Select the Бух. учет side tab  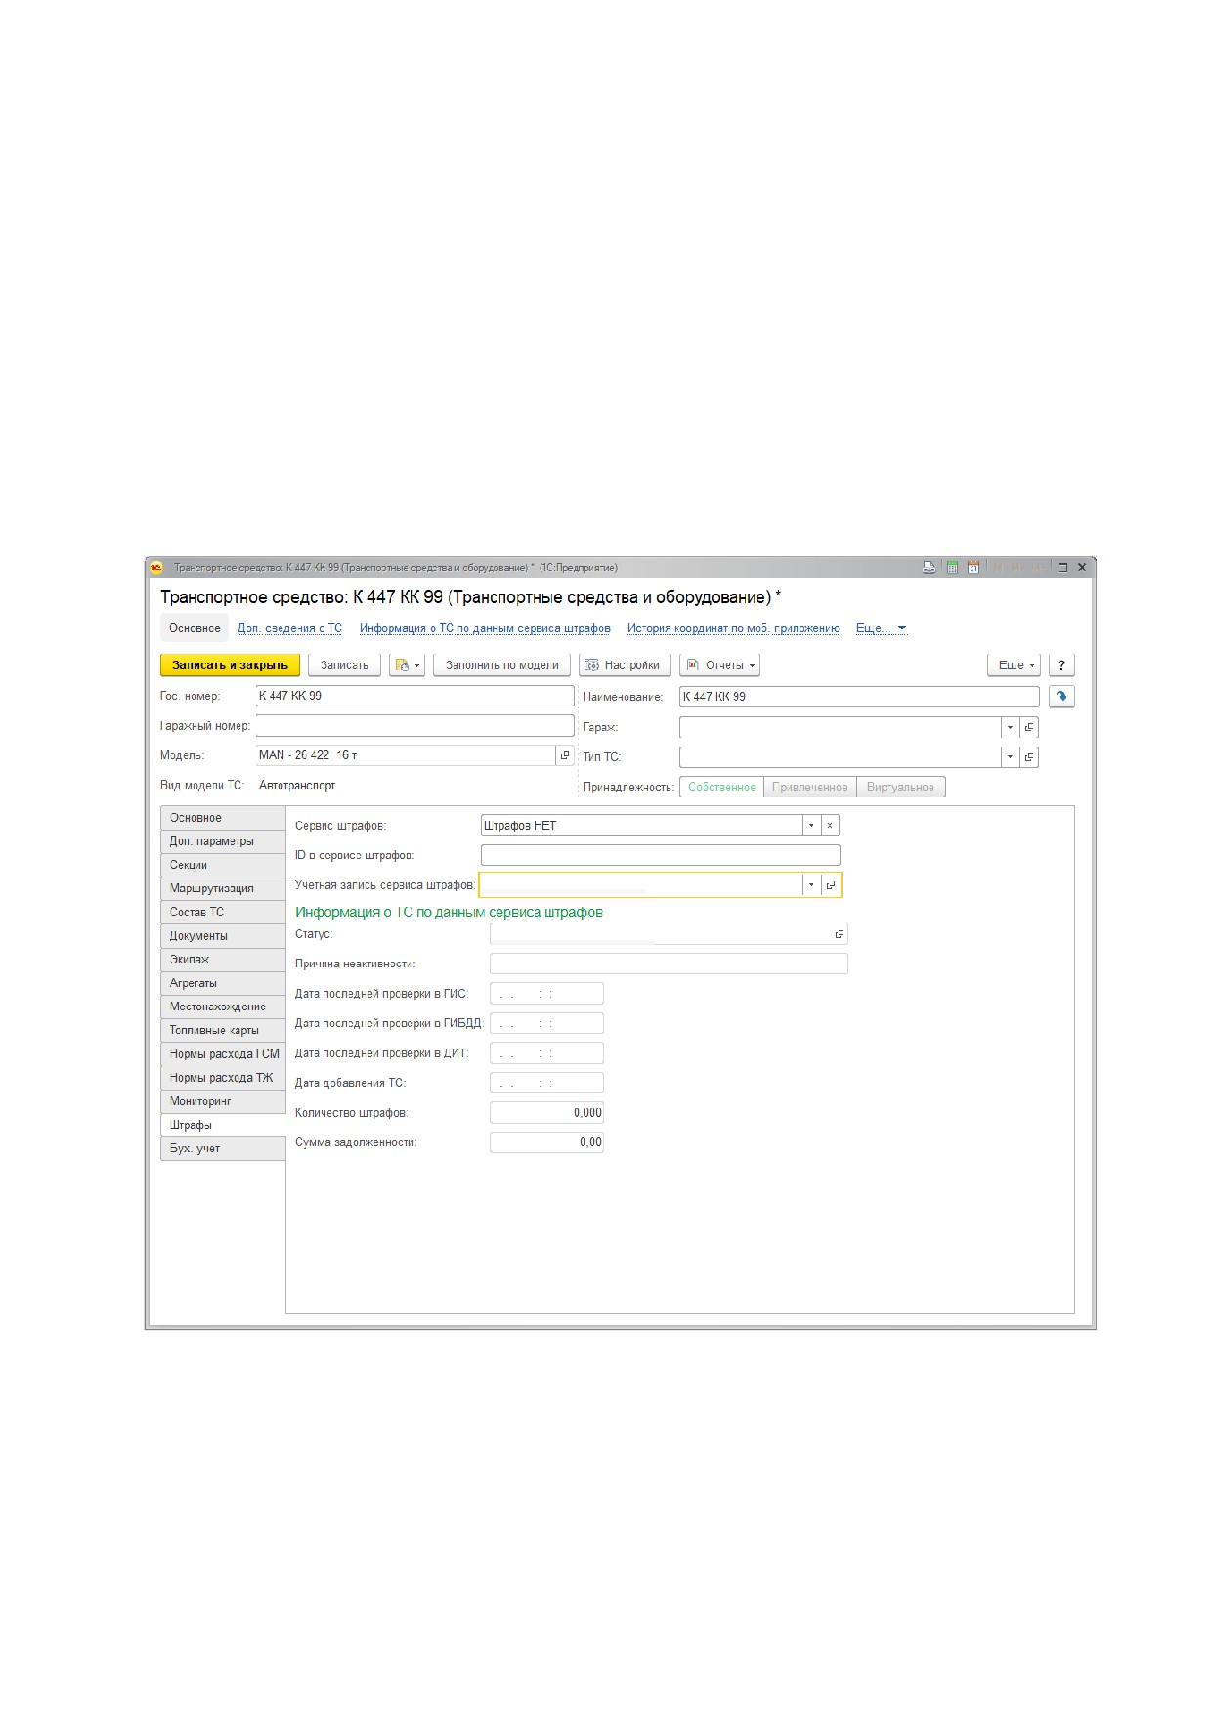coord(222,1148)
